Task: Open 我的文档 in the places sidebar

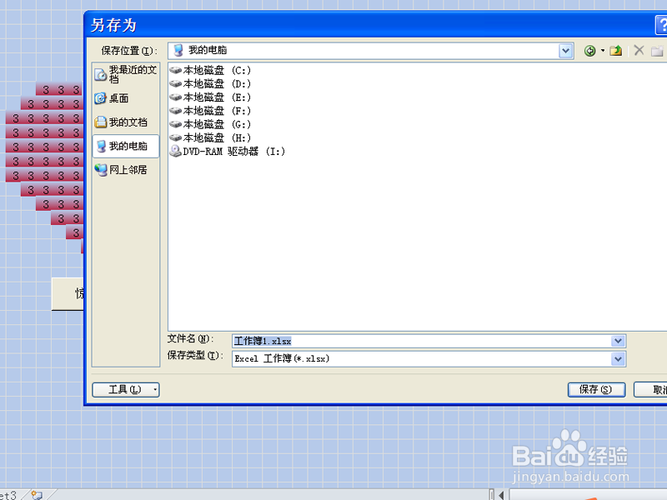Action: pos(127,122)
